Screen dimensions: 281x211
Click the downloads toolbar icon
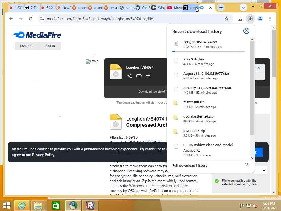coord(250,19)
